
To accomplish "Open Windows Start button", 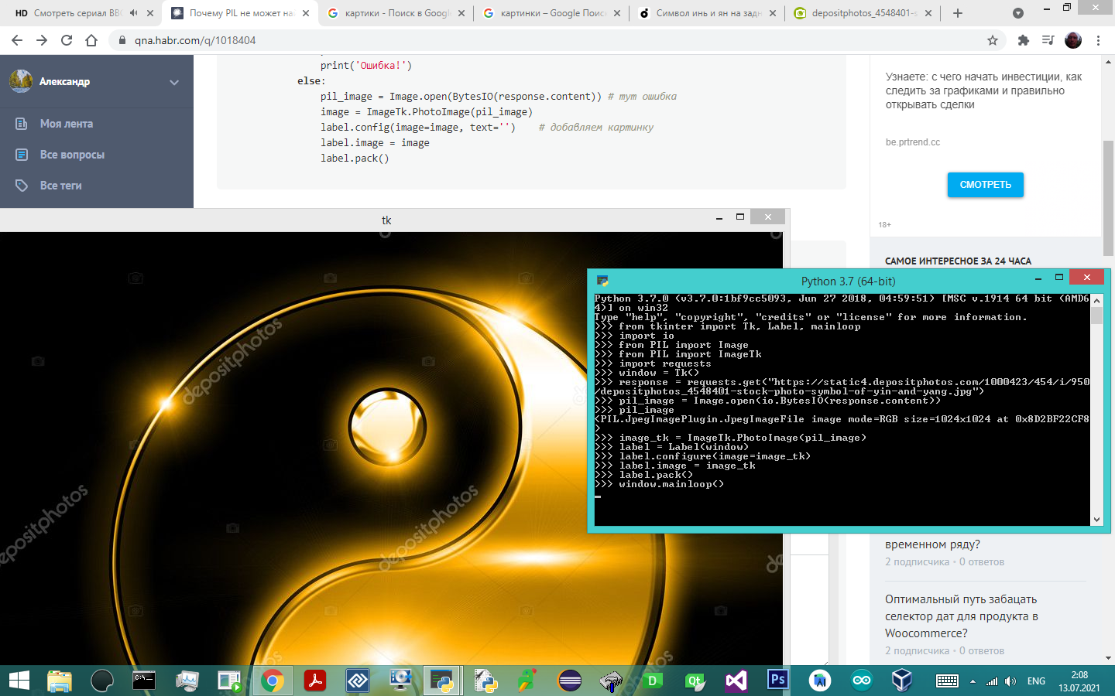I will pos(19,681).
